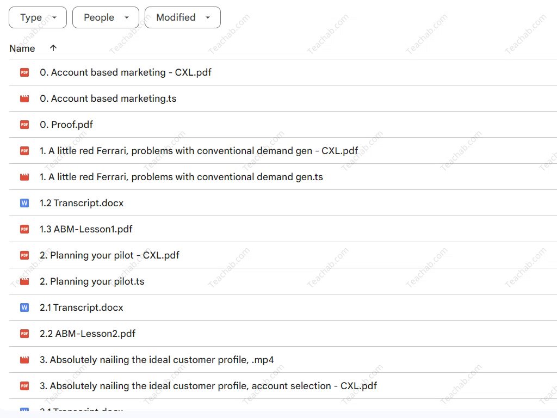This screenshot has height=418, width=557.
Task: Open the account selection - CXL.pdf file
Action: (x=208, y=386)
